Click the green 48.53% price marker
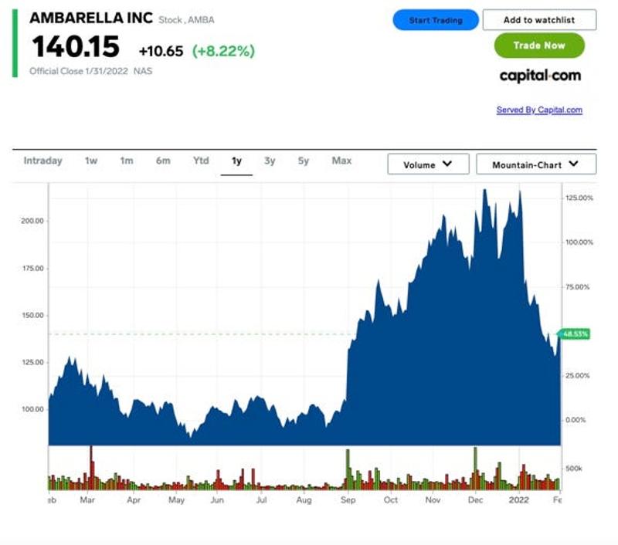This screenshot has width=618, height=545. (575, 334)
